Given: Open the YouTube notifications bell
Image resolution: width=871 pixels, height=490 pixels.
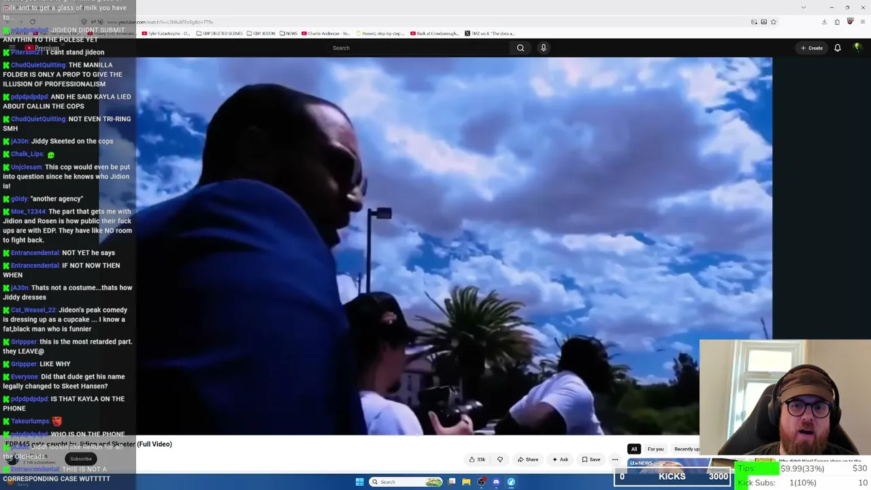Looking at the screenshot, I should [838, 48].
